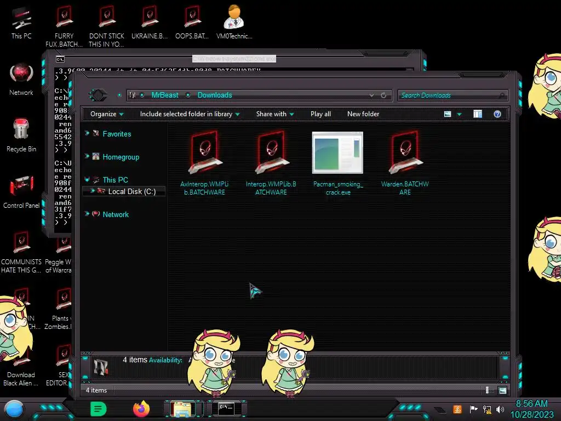Open the green notes app in taskbar

(x=99, y=409)
